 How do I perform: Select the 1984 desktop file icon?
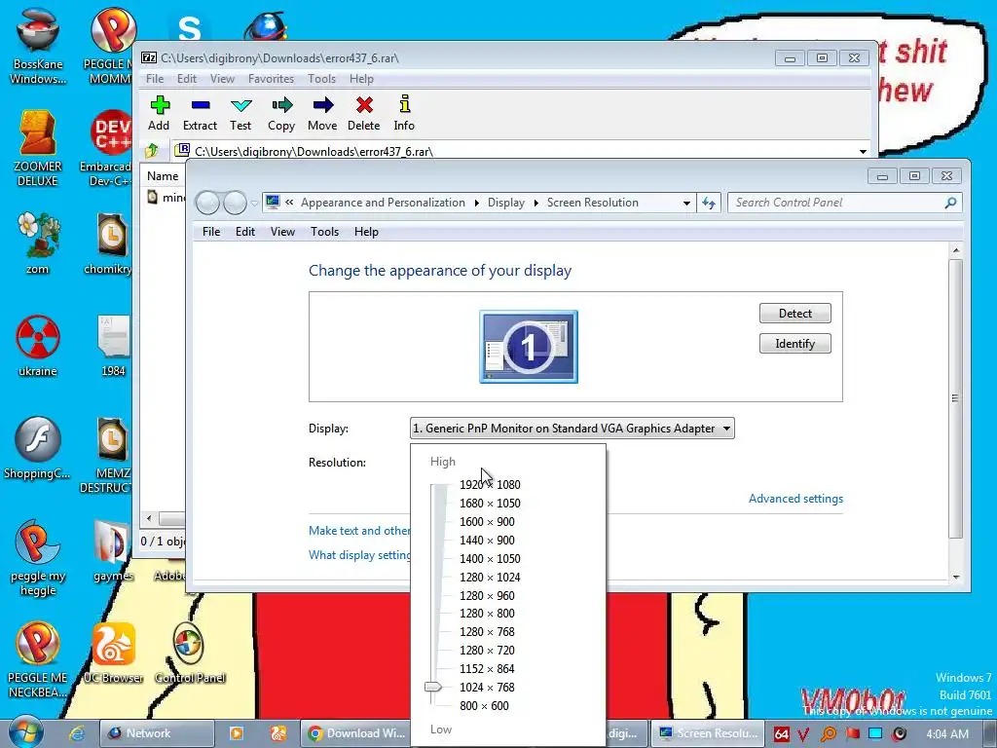(113, 346)
